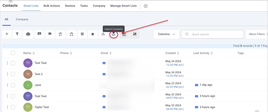The image size is (268, 112).
Task: Select the checkbox for Test 2
Action: click(13, 74)
